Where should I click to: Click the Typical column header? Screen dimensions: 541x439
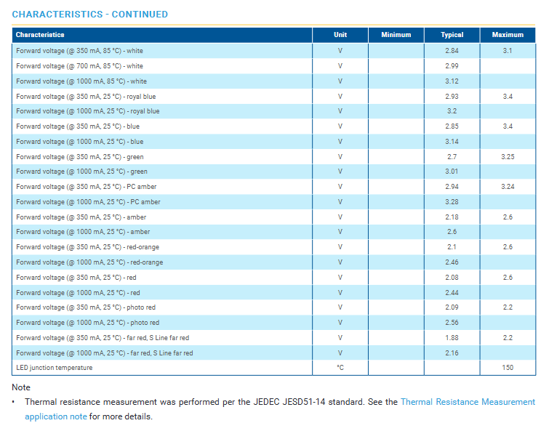click(x=452, y=35)
